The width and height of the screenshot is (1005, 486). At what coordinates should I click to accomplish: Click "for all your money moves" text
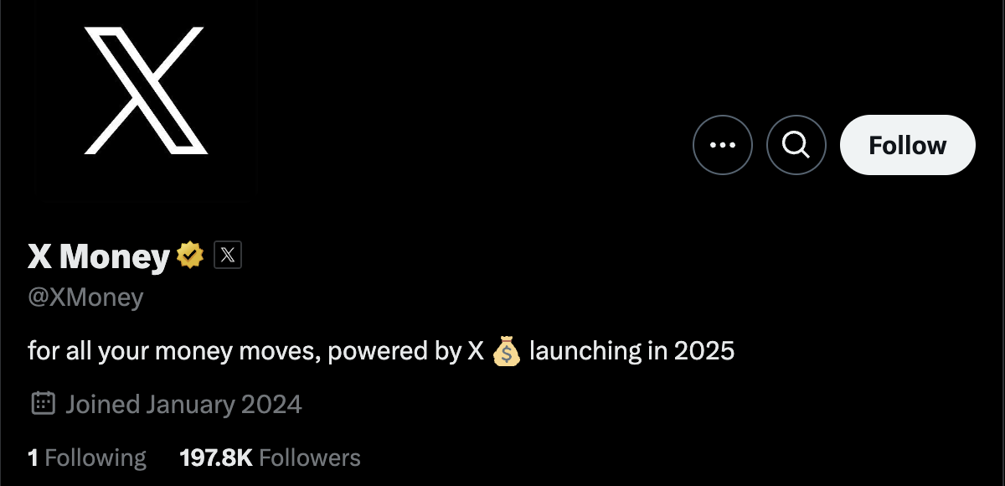(x=173, y=351)
